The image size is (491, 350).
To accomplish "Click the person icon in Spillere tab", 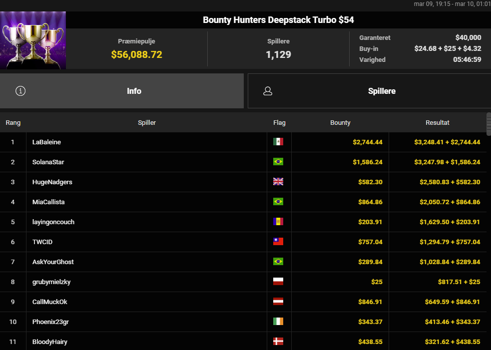I will point(268,91).
